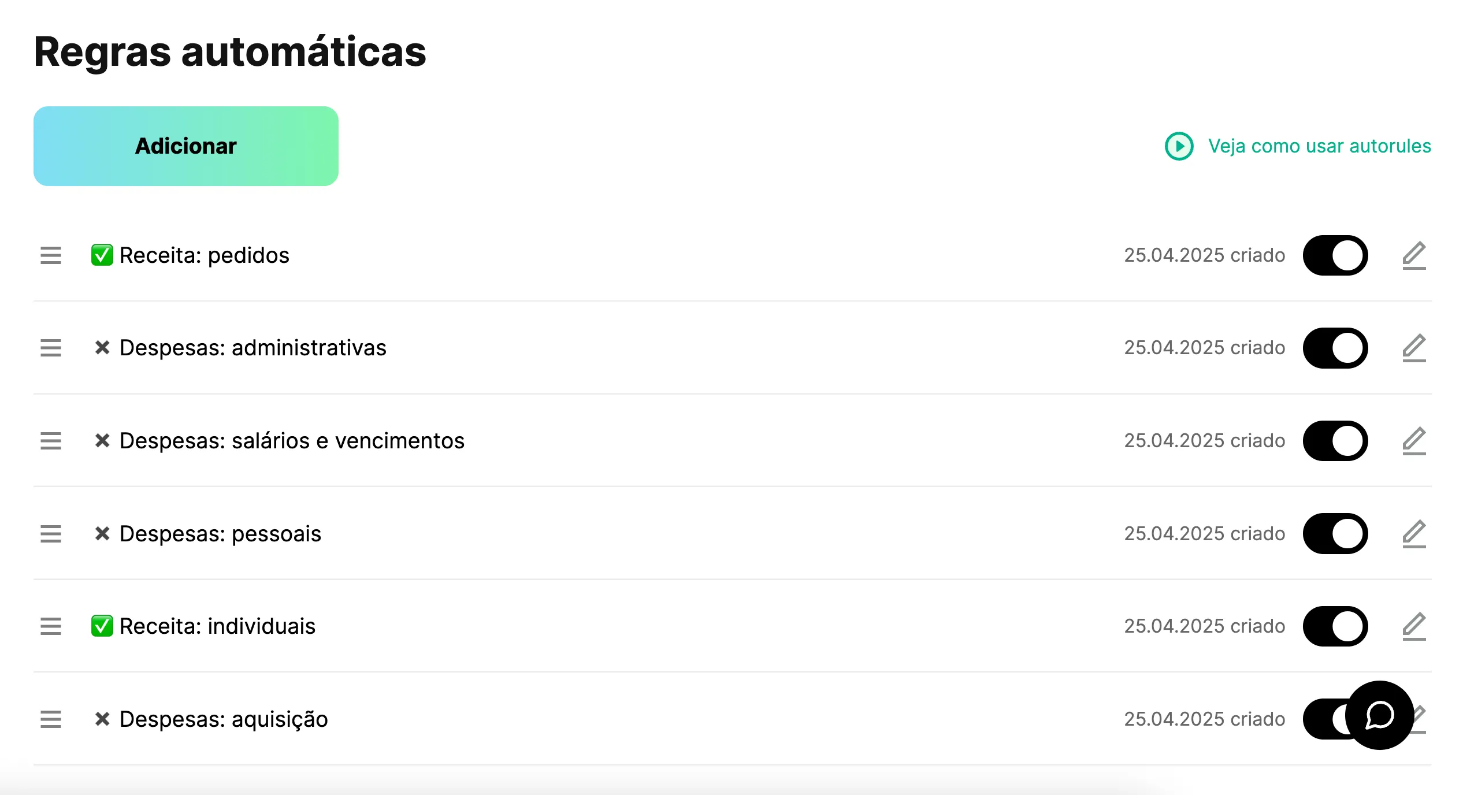Edit the "Despesas: salários e vencimentos" rule

pos(1414,441)
